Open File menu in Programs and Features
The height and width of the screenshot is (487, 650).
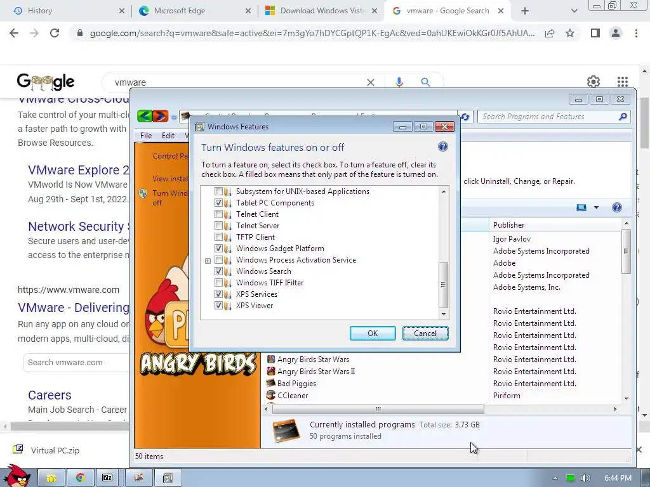[x=146, y=136]
